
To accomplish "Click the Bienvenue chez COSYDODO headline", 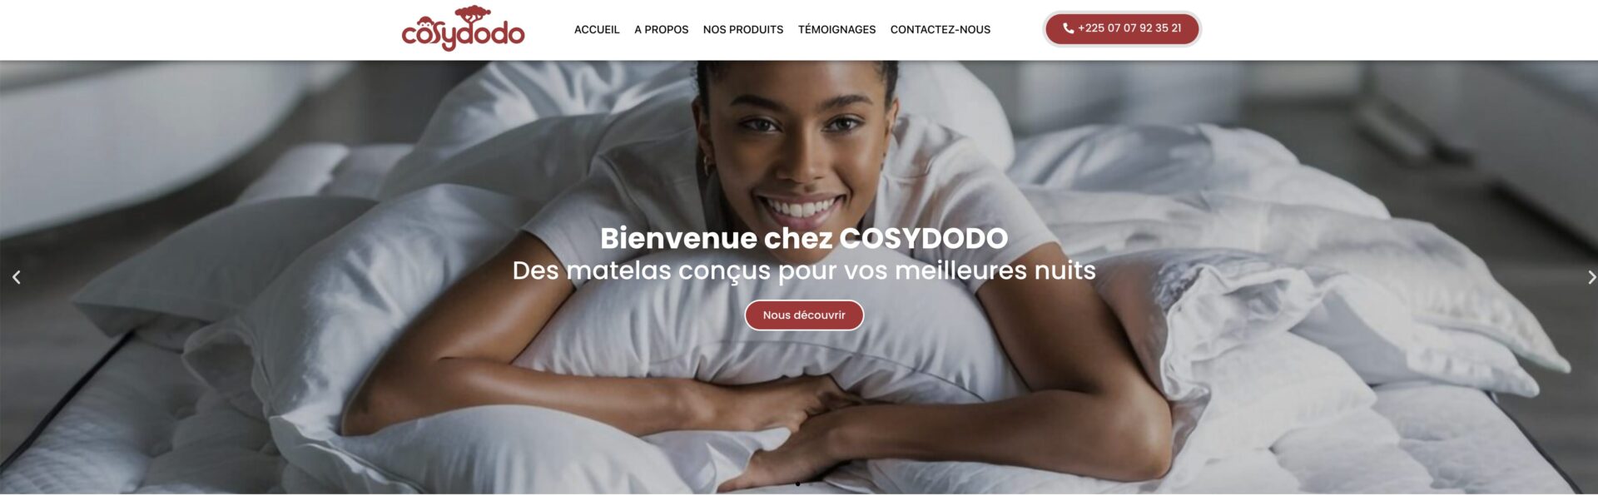I will point(804,238).
